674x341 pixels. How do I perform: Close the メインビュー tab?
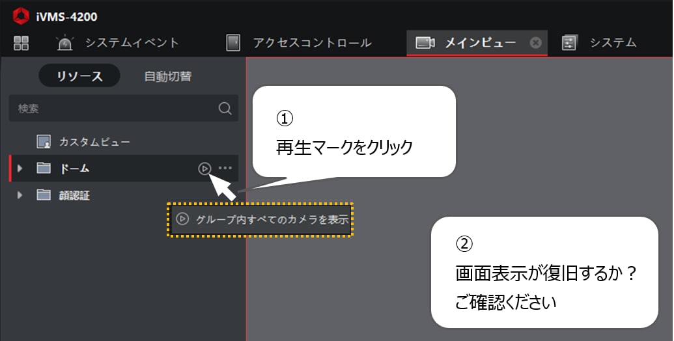[x=535, y=42]
